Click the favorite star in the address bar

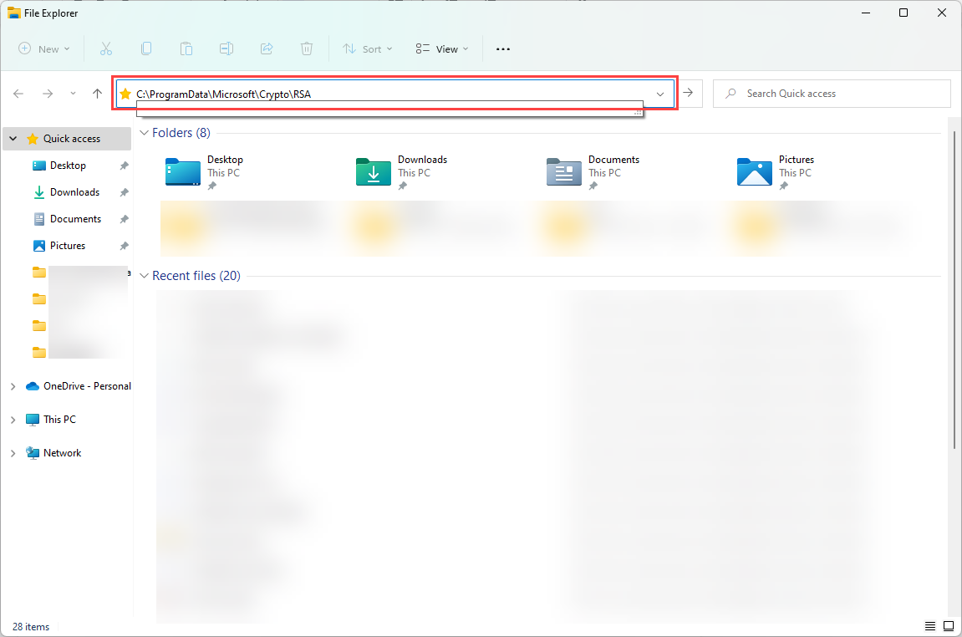(x=125, y=94)
